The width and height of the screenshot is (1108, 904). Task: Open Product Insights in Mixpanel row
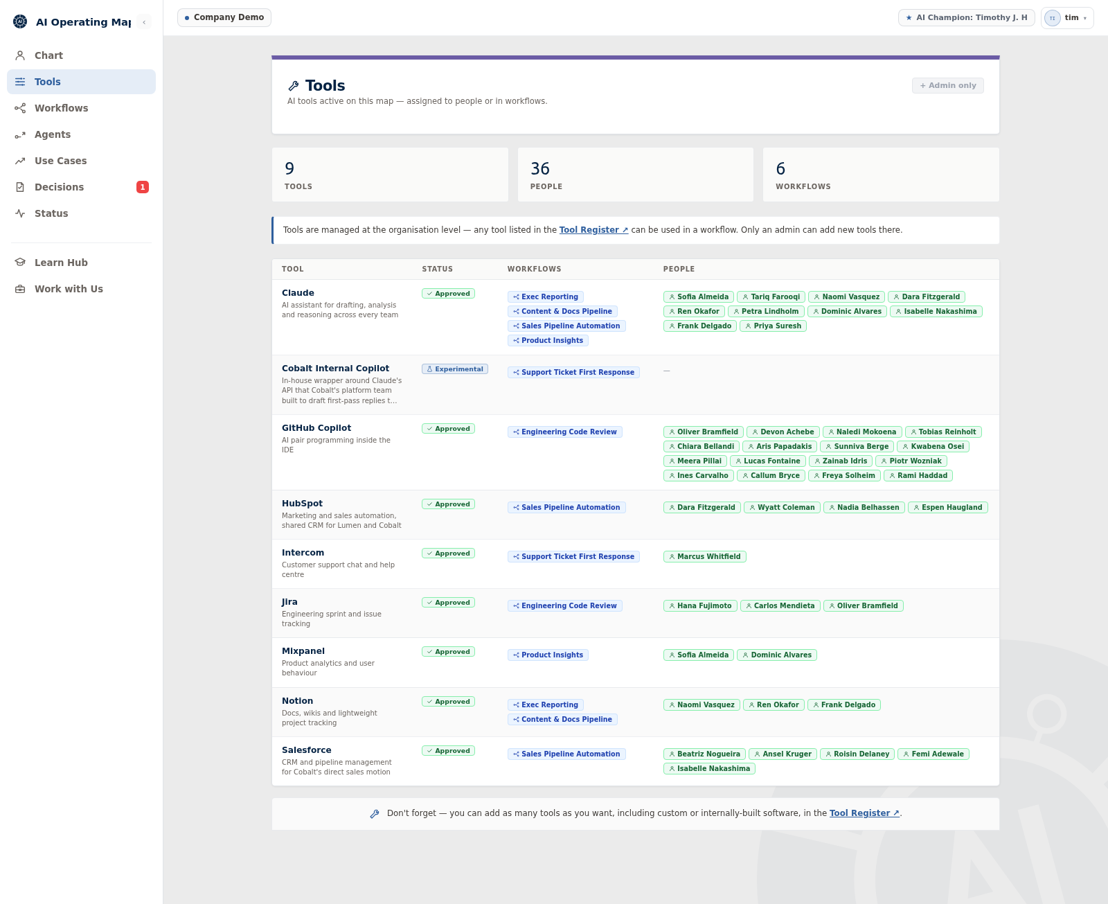(548, 655)
